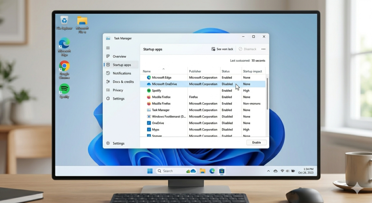Click Disabled status of Microsoft OneDrive
Image resolution: width=372 pixels, height=203 pixels.
click(227, 84)
